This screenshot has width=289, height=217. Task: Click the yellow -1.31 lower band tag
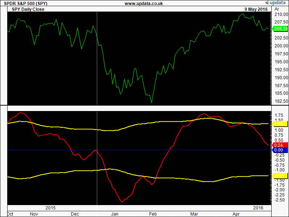tap(280, 176)
